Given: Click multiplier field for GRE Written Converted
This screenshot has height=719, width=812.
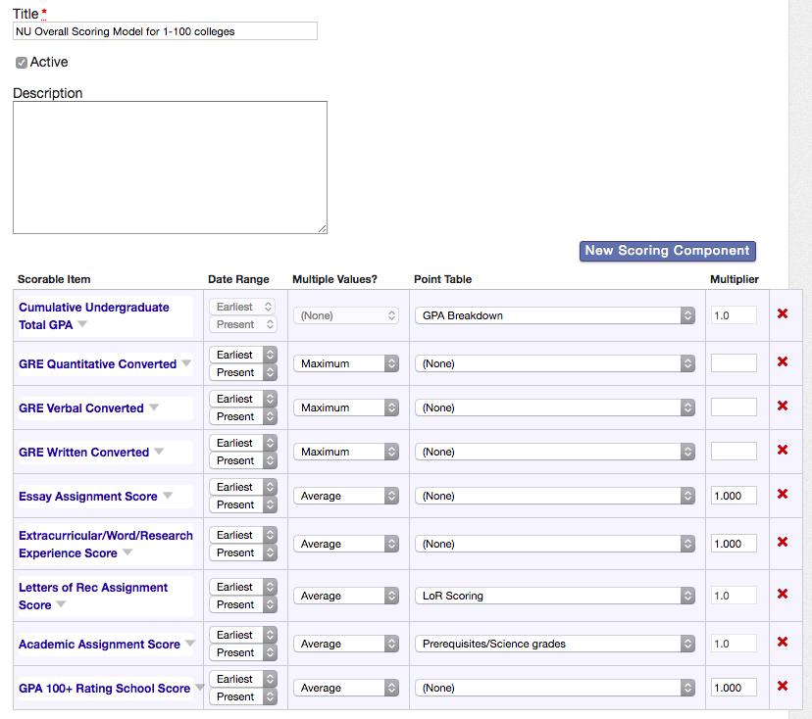Looking at the screenshot, I should (734, 452).
